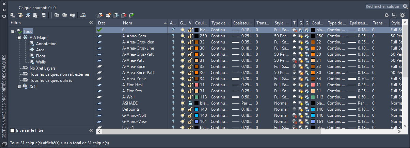Click New Layer Frozen in Viewports icon
Image resolution: width=410 pixels, height=148 pixels.
point(116,15)
